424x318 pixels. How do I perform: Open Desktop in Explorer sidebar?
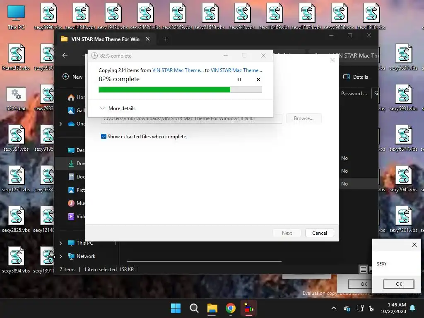click(76, 150)
